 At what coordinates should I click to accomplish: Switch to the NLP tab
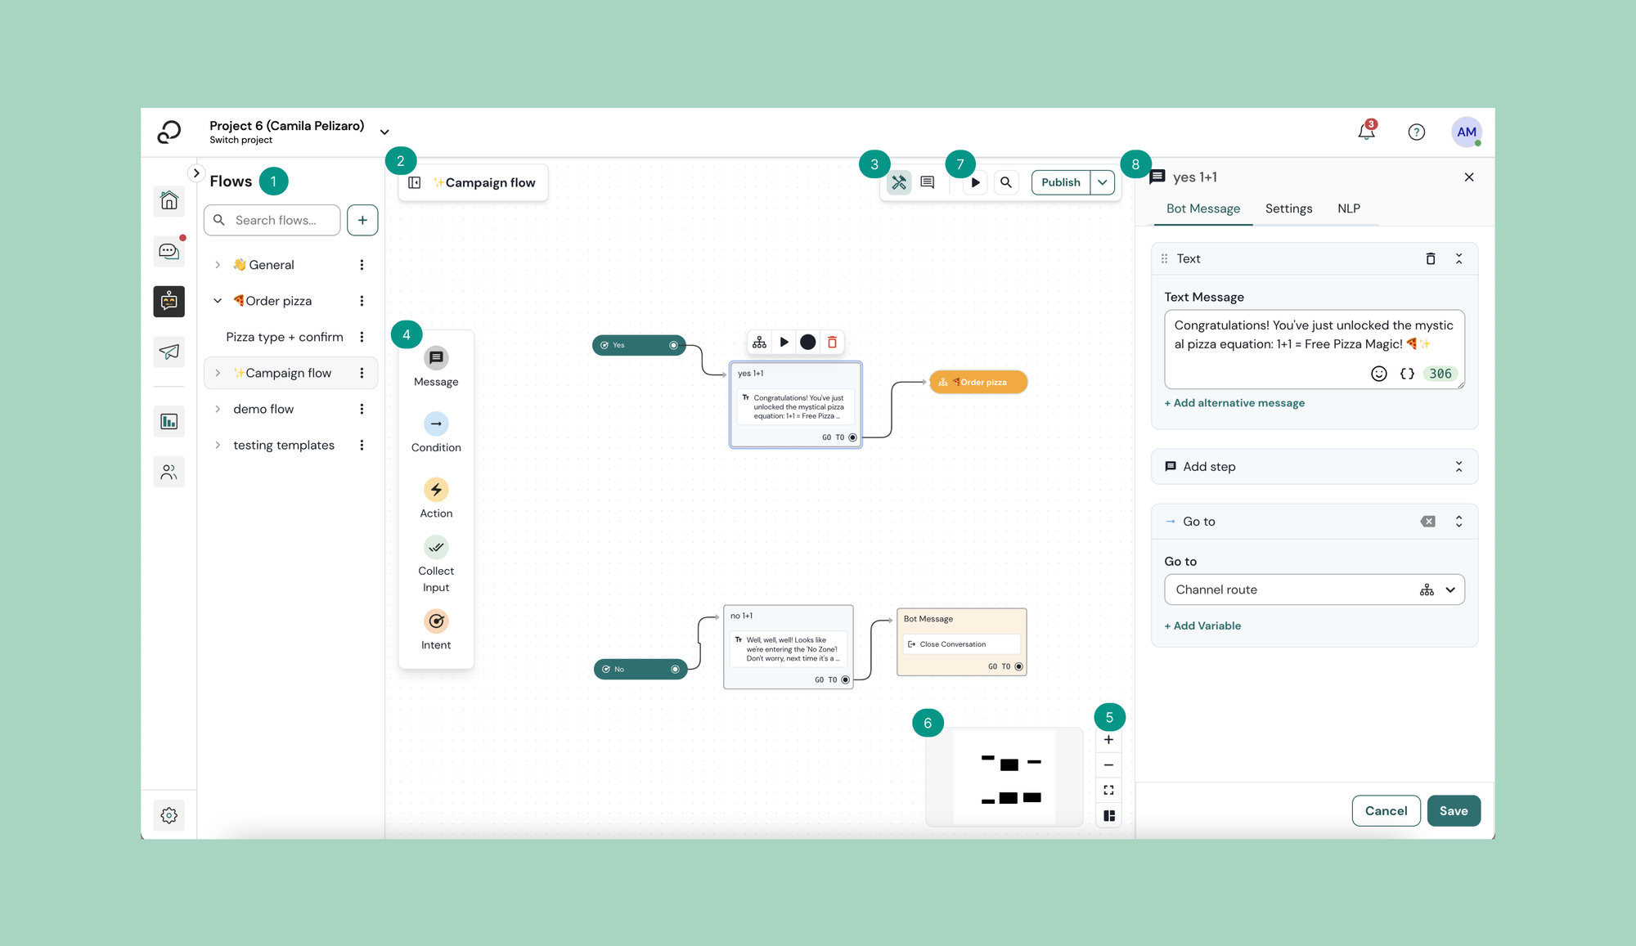[1348, 208]
